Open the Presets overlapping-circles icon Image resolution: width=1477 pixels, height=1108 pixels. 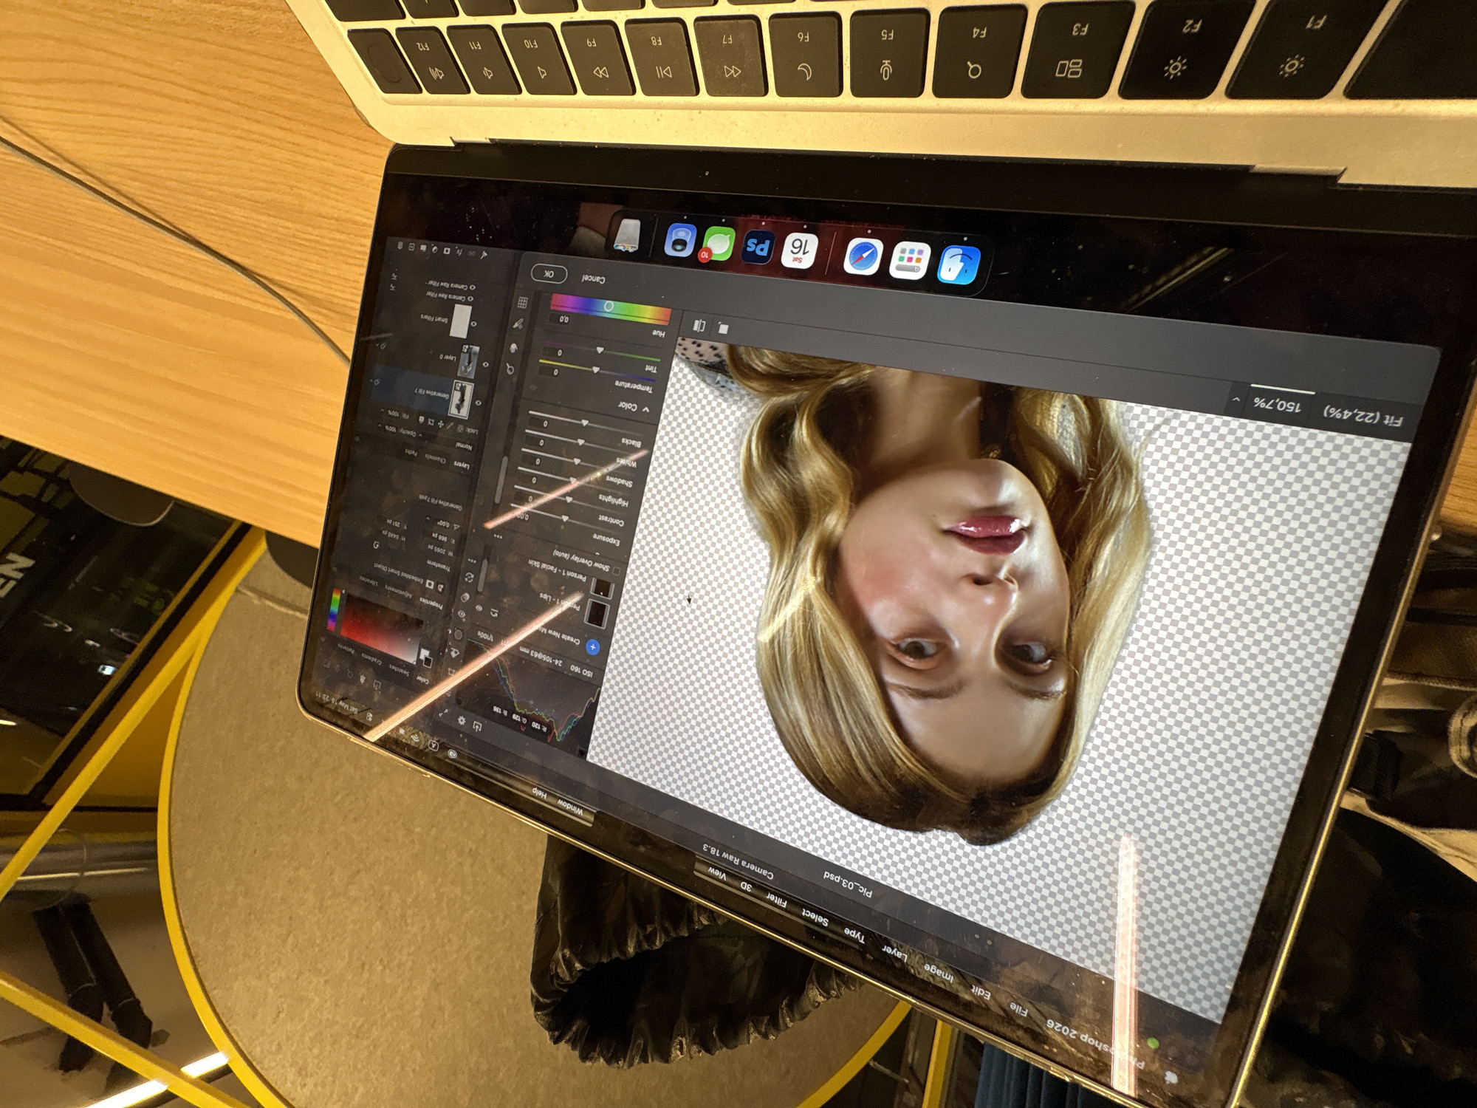(467, 597)
